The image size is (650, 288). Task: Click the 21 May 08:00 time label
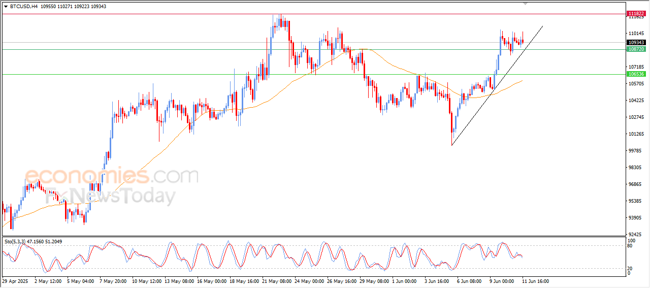[277, 281]
